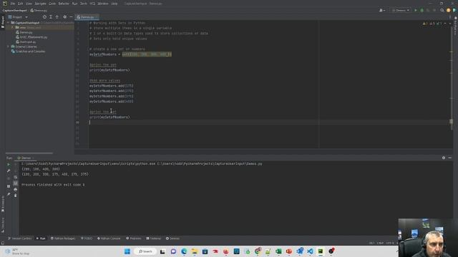
Task: Open the Window menu
Action: (x=103, y=4)
